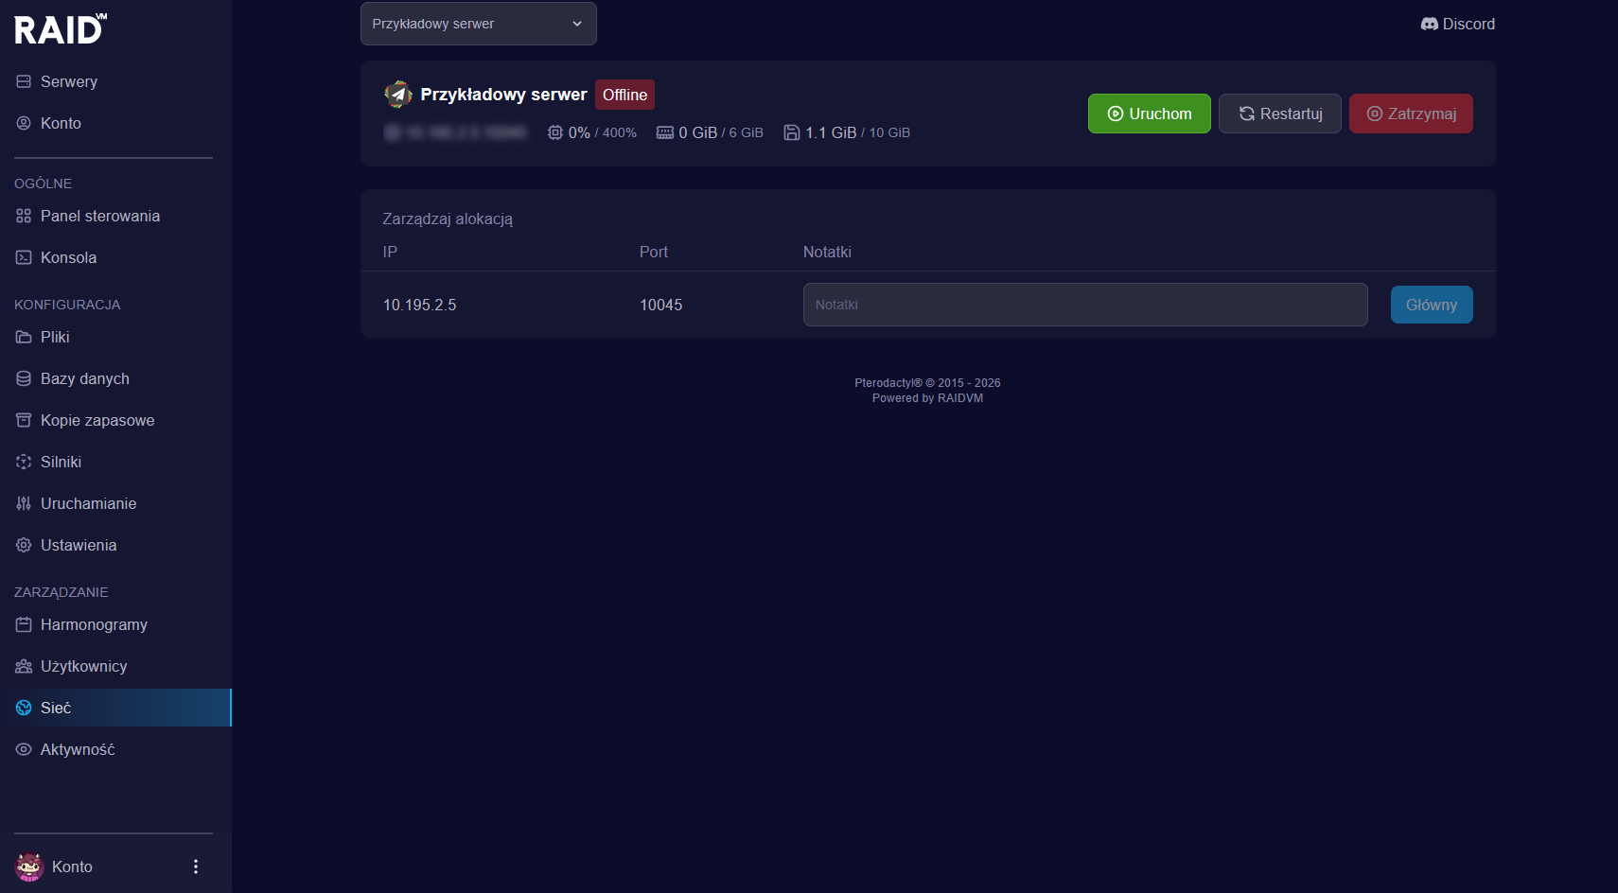The width and height of the screenshot is (1618, 893).
Task: Stop server with Zatrzymaj button
Action: (x=1411, y=114)
